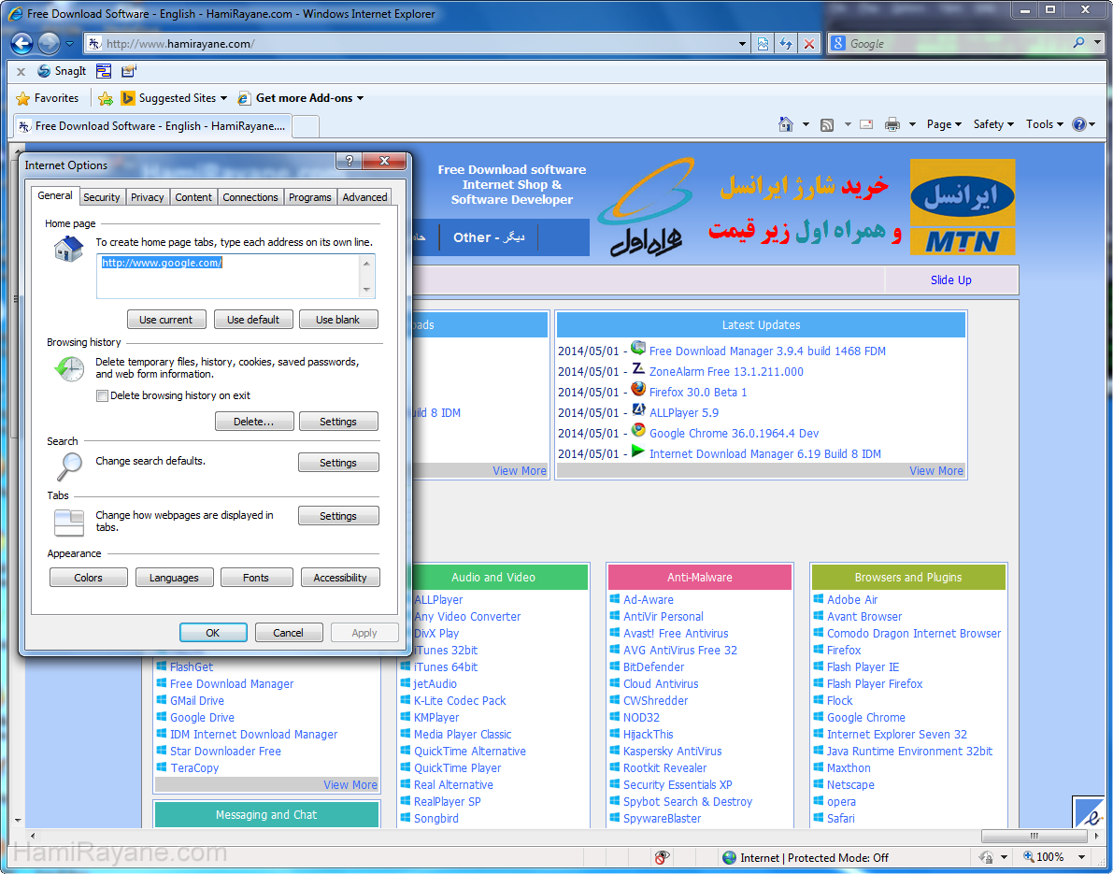The image size is (1113, 874).
Task: Click the browser Back arrow button
Action: (x=22, y=44)
